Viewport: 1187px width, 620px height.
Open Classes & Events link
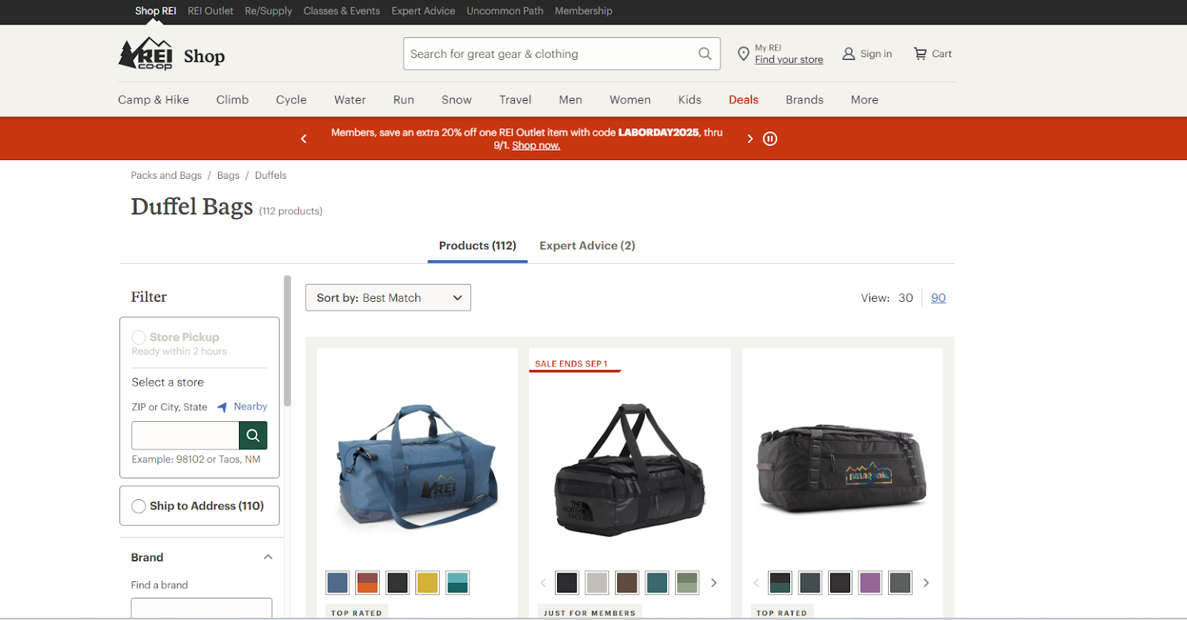[x=341, y=11]
